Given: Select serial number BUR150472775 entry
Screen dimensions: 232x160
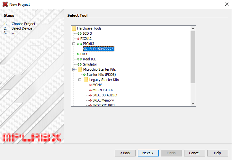Looking at the screenshot, I should pyautogui.click(x=98, y=49).
